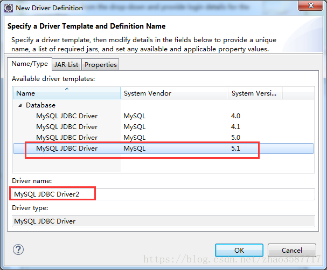327x270 pixels.
Task: Collapse the Database tree node
Action: [x=20, y=105]
